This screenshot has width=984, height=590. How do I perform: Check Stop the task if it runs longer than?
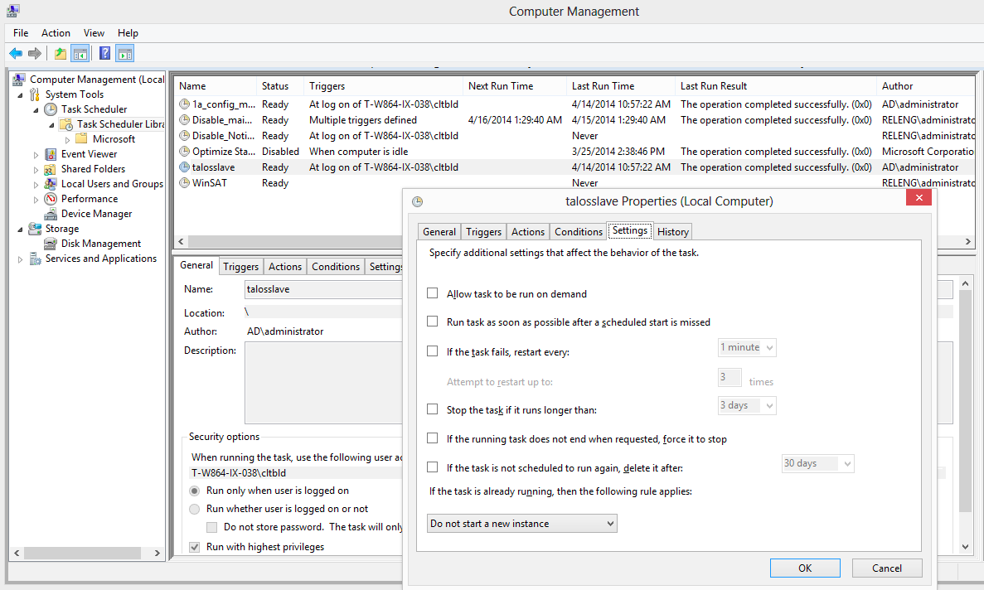coord(433,409)
